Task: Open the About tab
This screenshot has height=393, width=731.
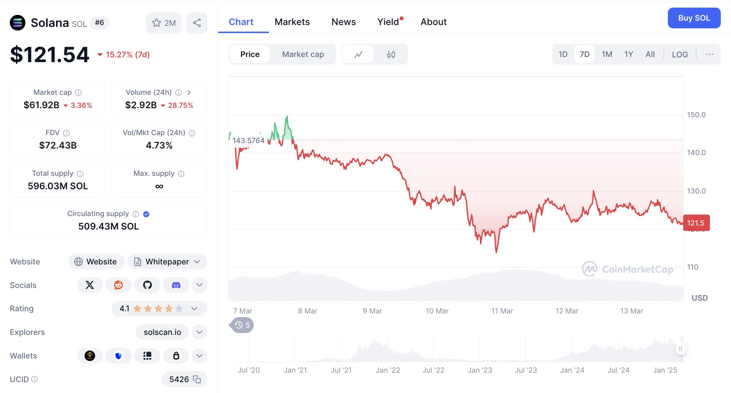Action: click(x=433, y=22)
